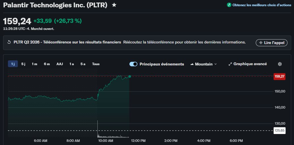Click PLTR Q2 2026 téléconférence title

point(67,42)
